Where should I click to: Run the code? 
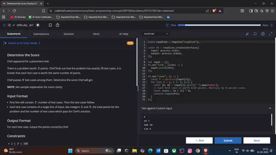tap(199, 140)
